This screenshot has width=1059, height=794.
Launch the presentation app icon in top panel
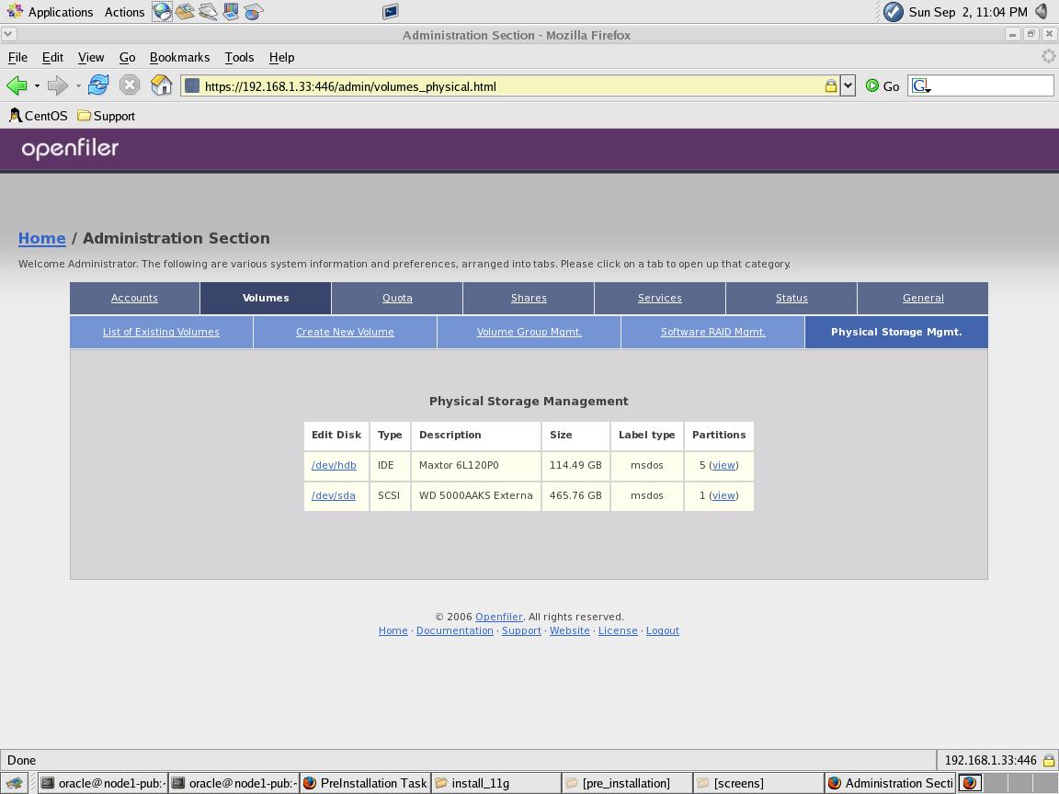231,11
